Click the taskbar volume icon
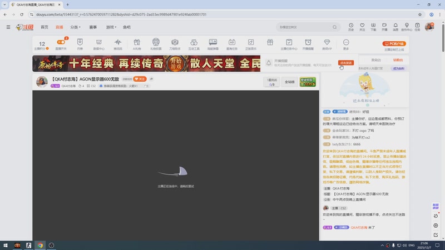445x250 pixels. tap(404, 245)
